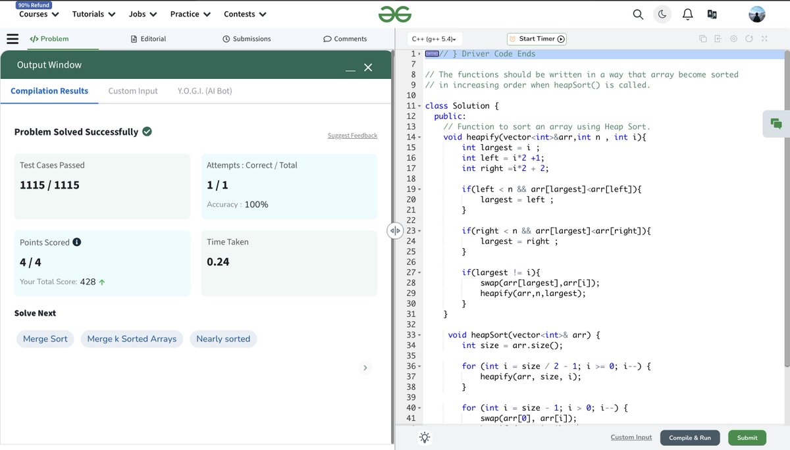Collapse heapSort function fold arrow line 33
The width and height of the screenshot is (790, 450).
point(419,335)
